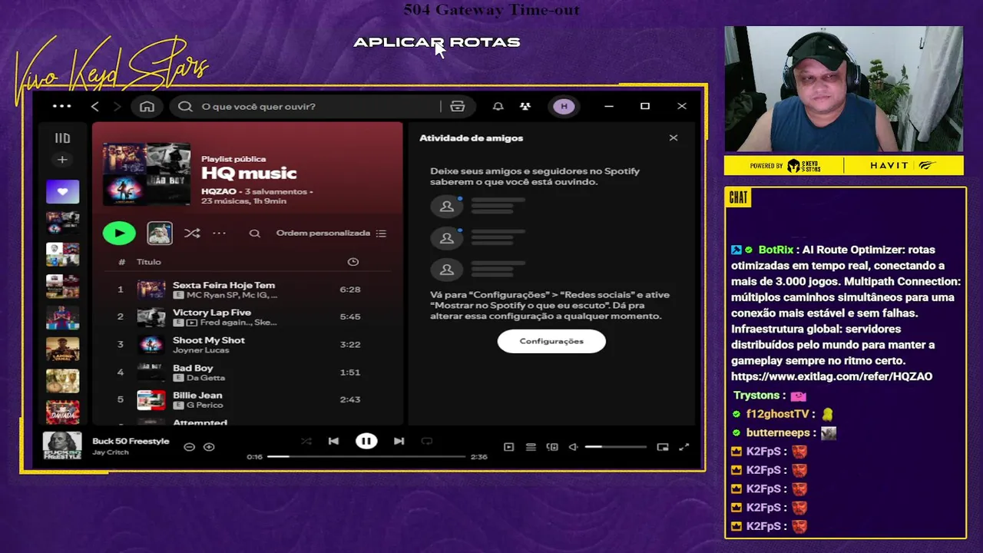Click 'APLICAR ROTAS' overlay title

[x=437, y=42]
